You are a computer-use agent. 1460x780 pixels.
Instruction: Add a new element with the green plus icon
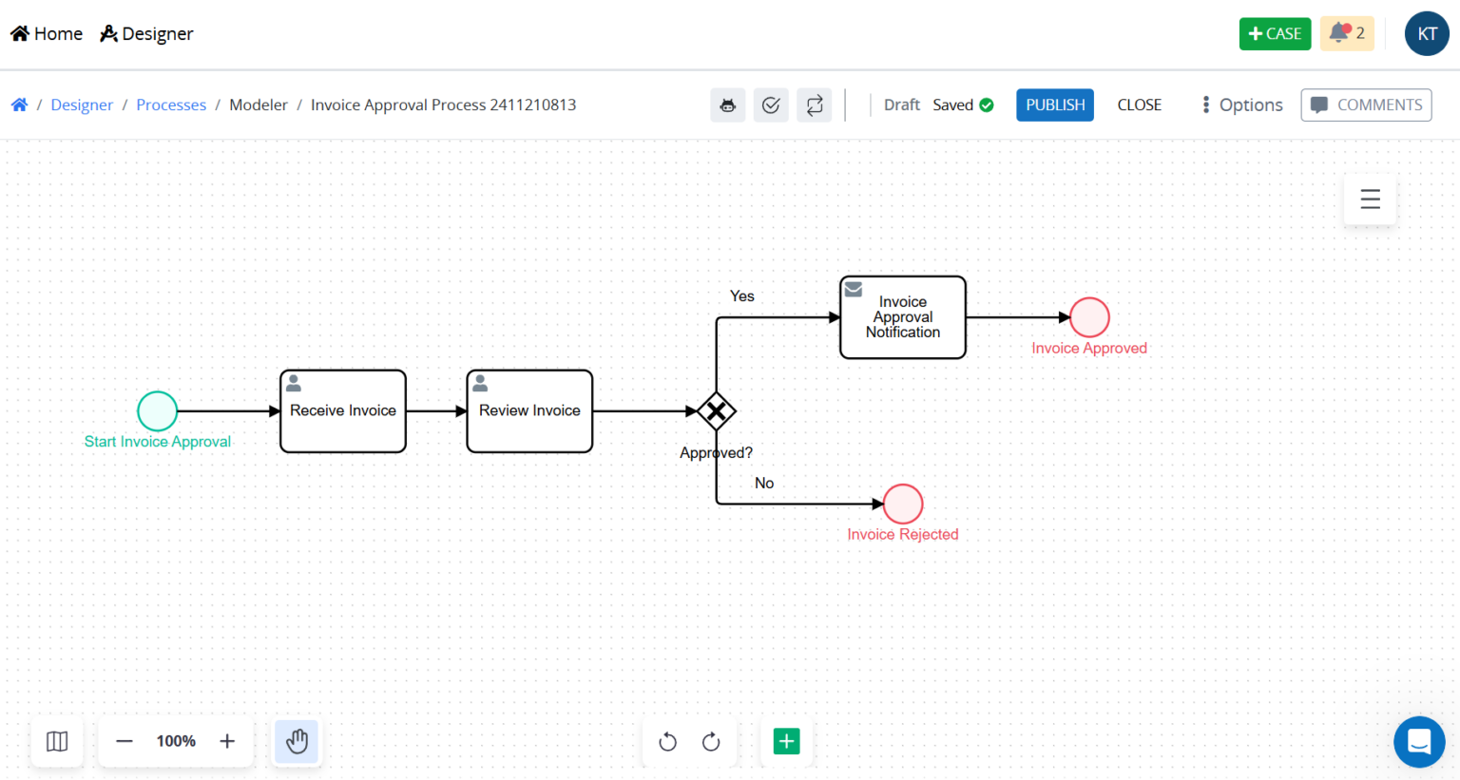pyautogui.click(x=786, y=741)
